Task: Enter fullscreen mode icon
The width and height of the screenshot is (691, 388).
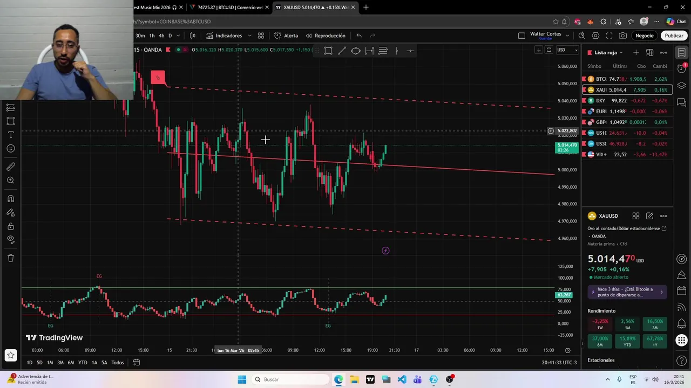Action: [609, 36]
